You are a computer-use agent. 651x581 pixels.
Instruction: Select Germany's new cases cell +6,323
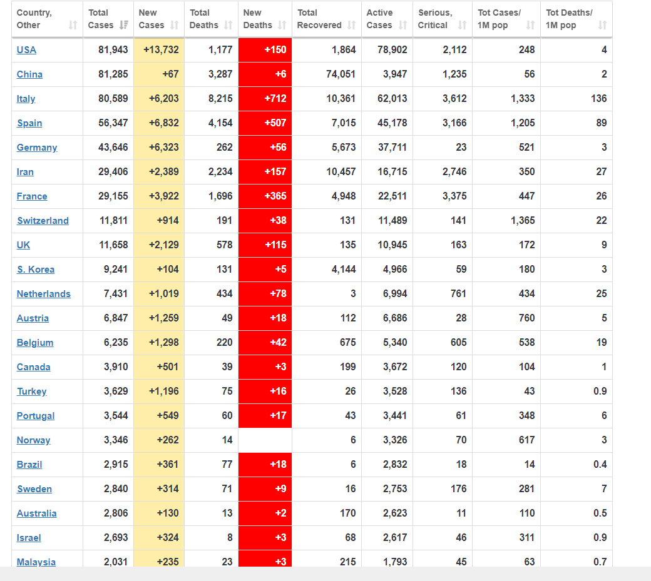point(159,148)
